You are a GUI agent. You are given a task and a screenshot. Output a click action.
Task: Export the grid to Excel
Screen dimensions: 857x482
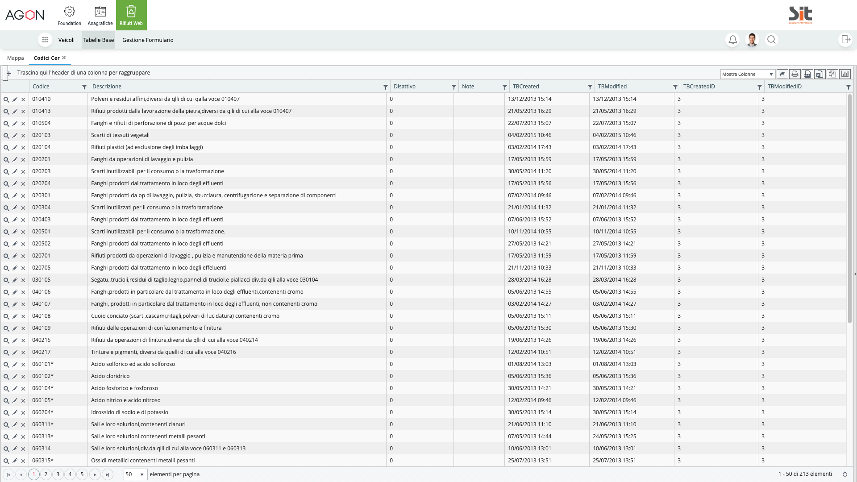[820, 74]
